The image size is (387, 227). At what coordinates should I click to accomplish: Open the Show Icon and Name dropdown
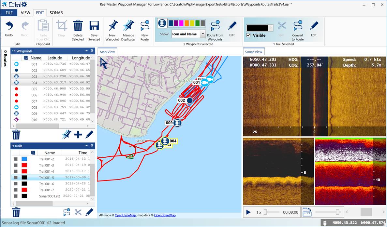tap(203, 34)
